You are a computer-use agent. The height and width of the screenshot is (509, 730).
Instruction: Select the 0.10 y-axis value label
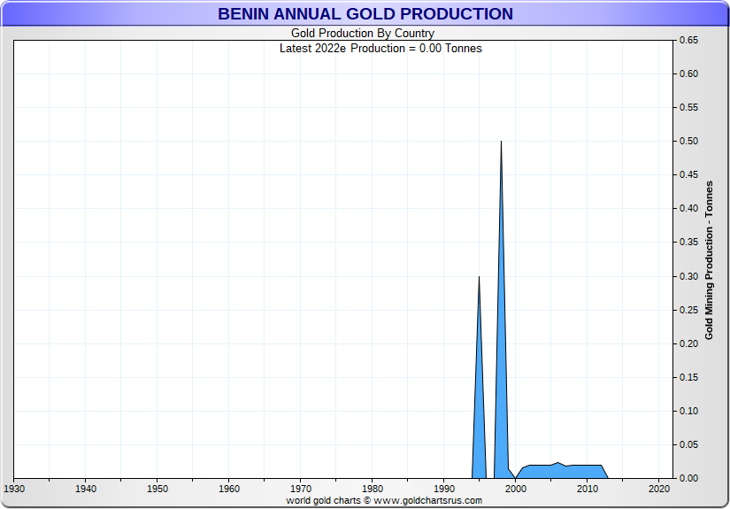(x=688, y=411)
